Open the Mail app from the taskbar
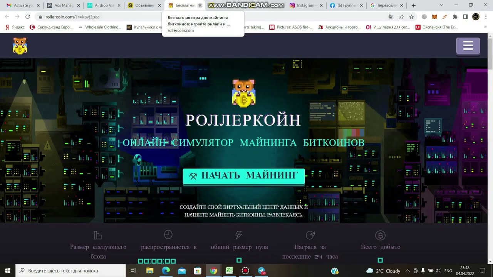 click(182, 270)
